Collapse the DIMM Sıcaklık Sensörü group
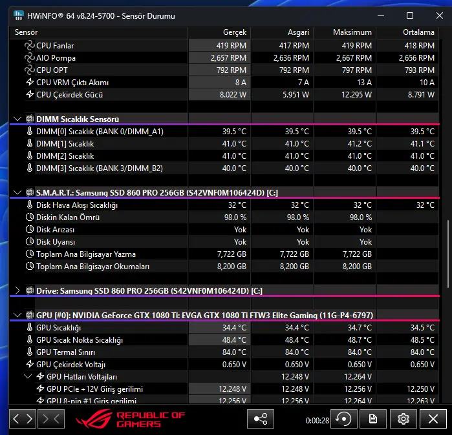The height and width of the screenshot is (435, 452). pyautogui.click(x=17, y=119)
